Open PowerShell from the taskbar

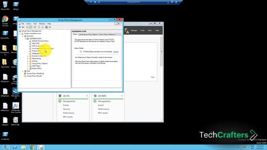coord(15,147)
